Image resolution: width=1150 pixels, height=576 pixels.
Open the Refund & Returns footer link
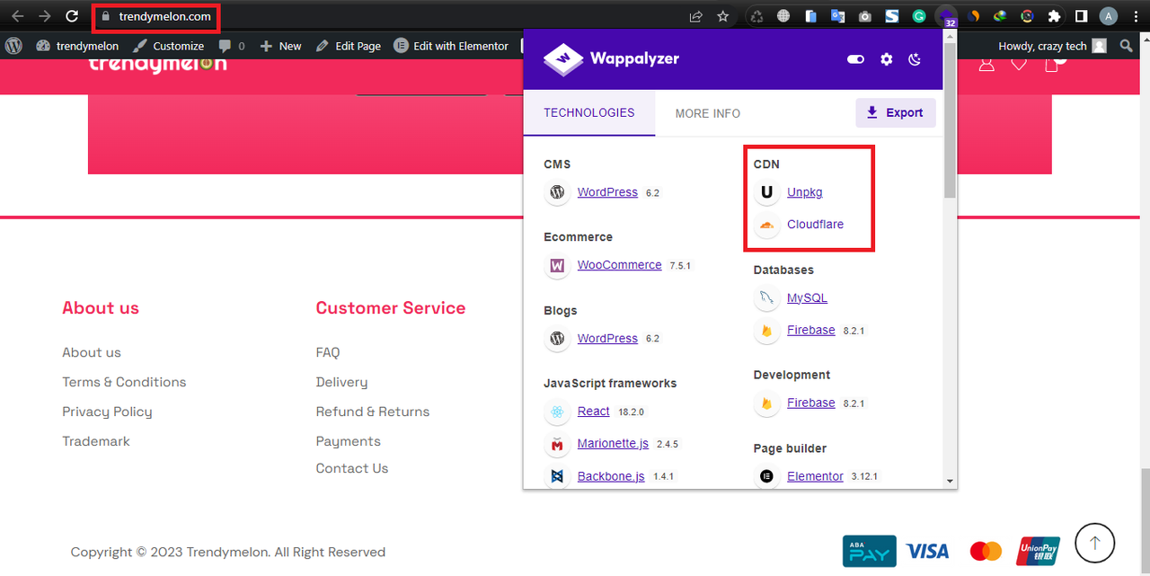[x=373, y=412]
